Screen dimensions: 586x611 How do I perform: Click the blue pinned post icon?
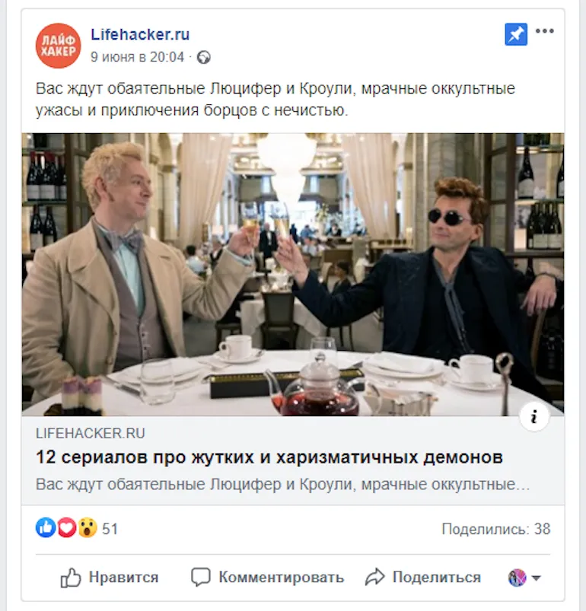click(x=516, y=34)
